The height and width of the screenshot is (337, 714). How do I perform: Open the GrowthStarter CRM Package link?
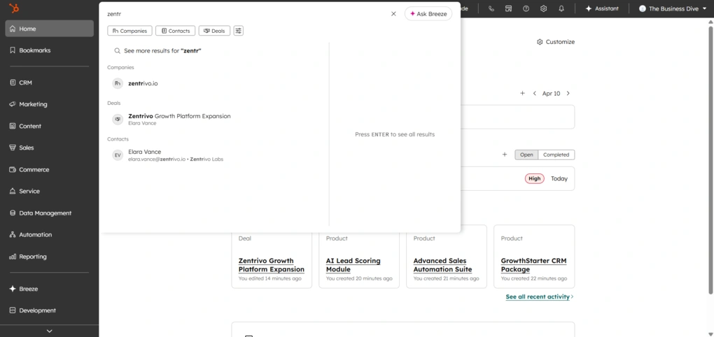tap(533, 265)
